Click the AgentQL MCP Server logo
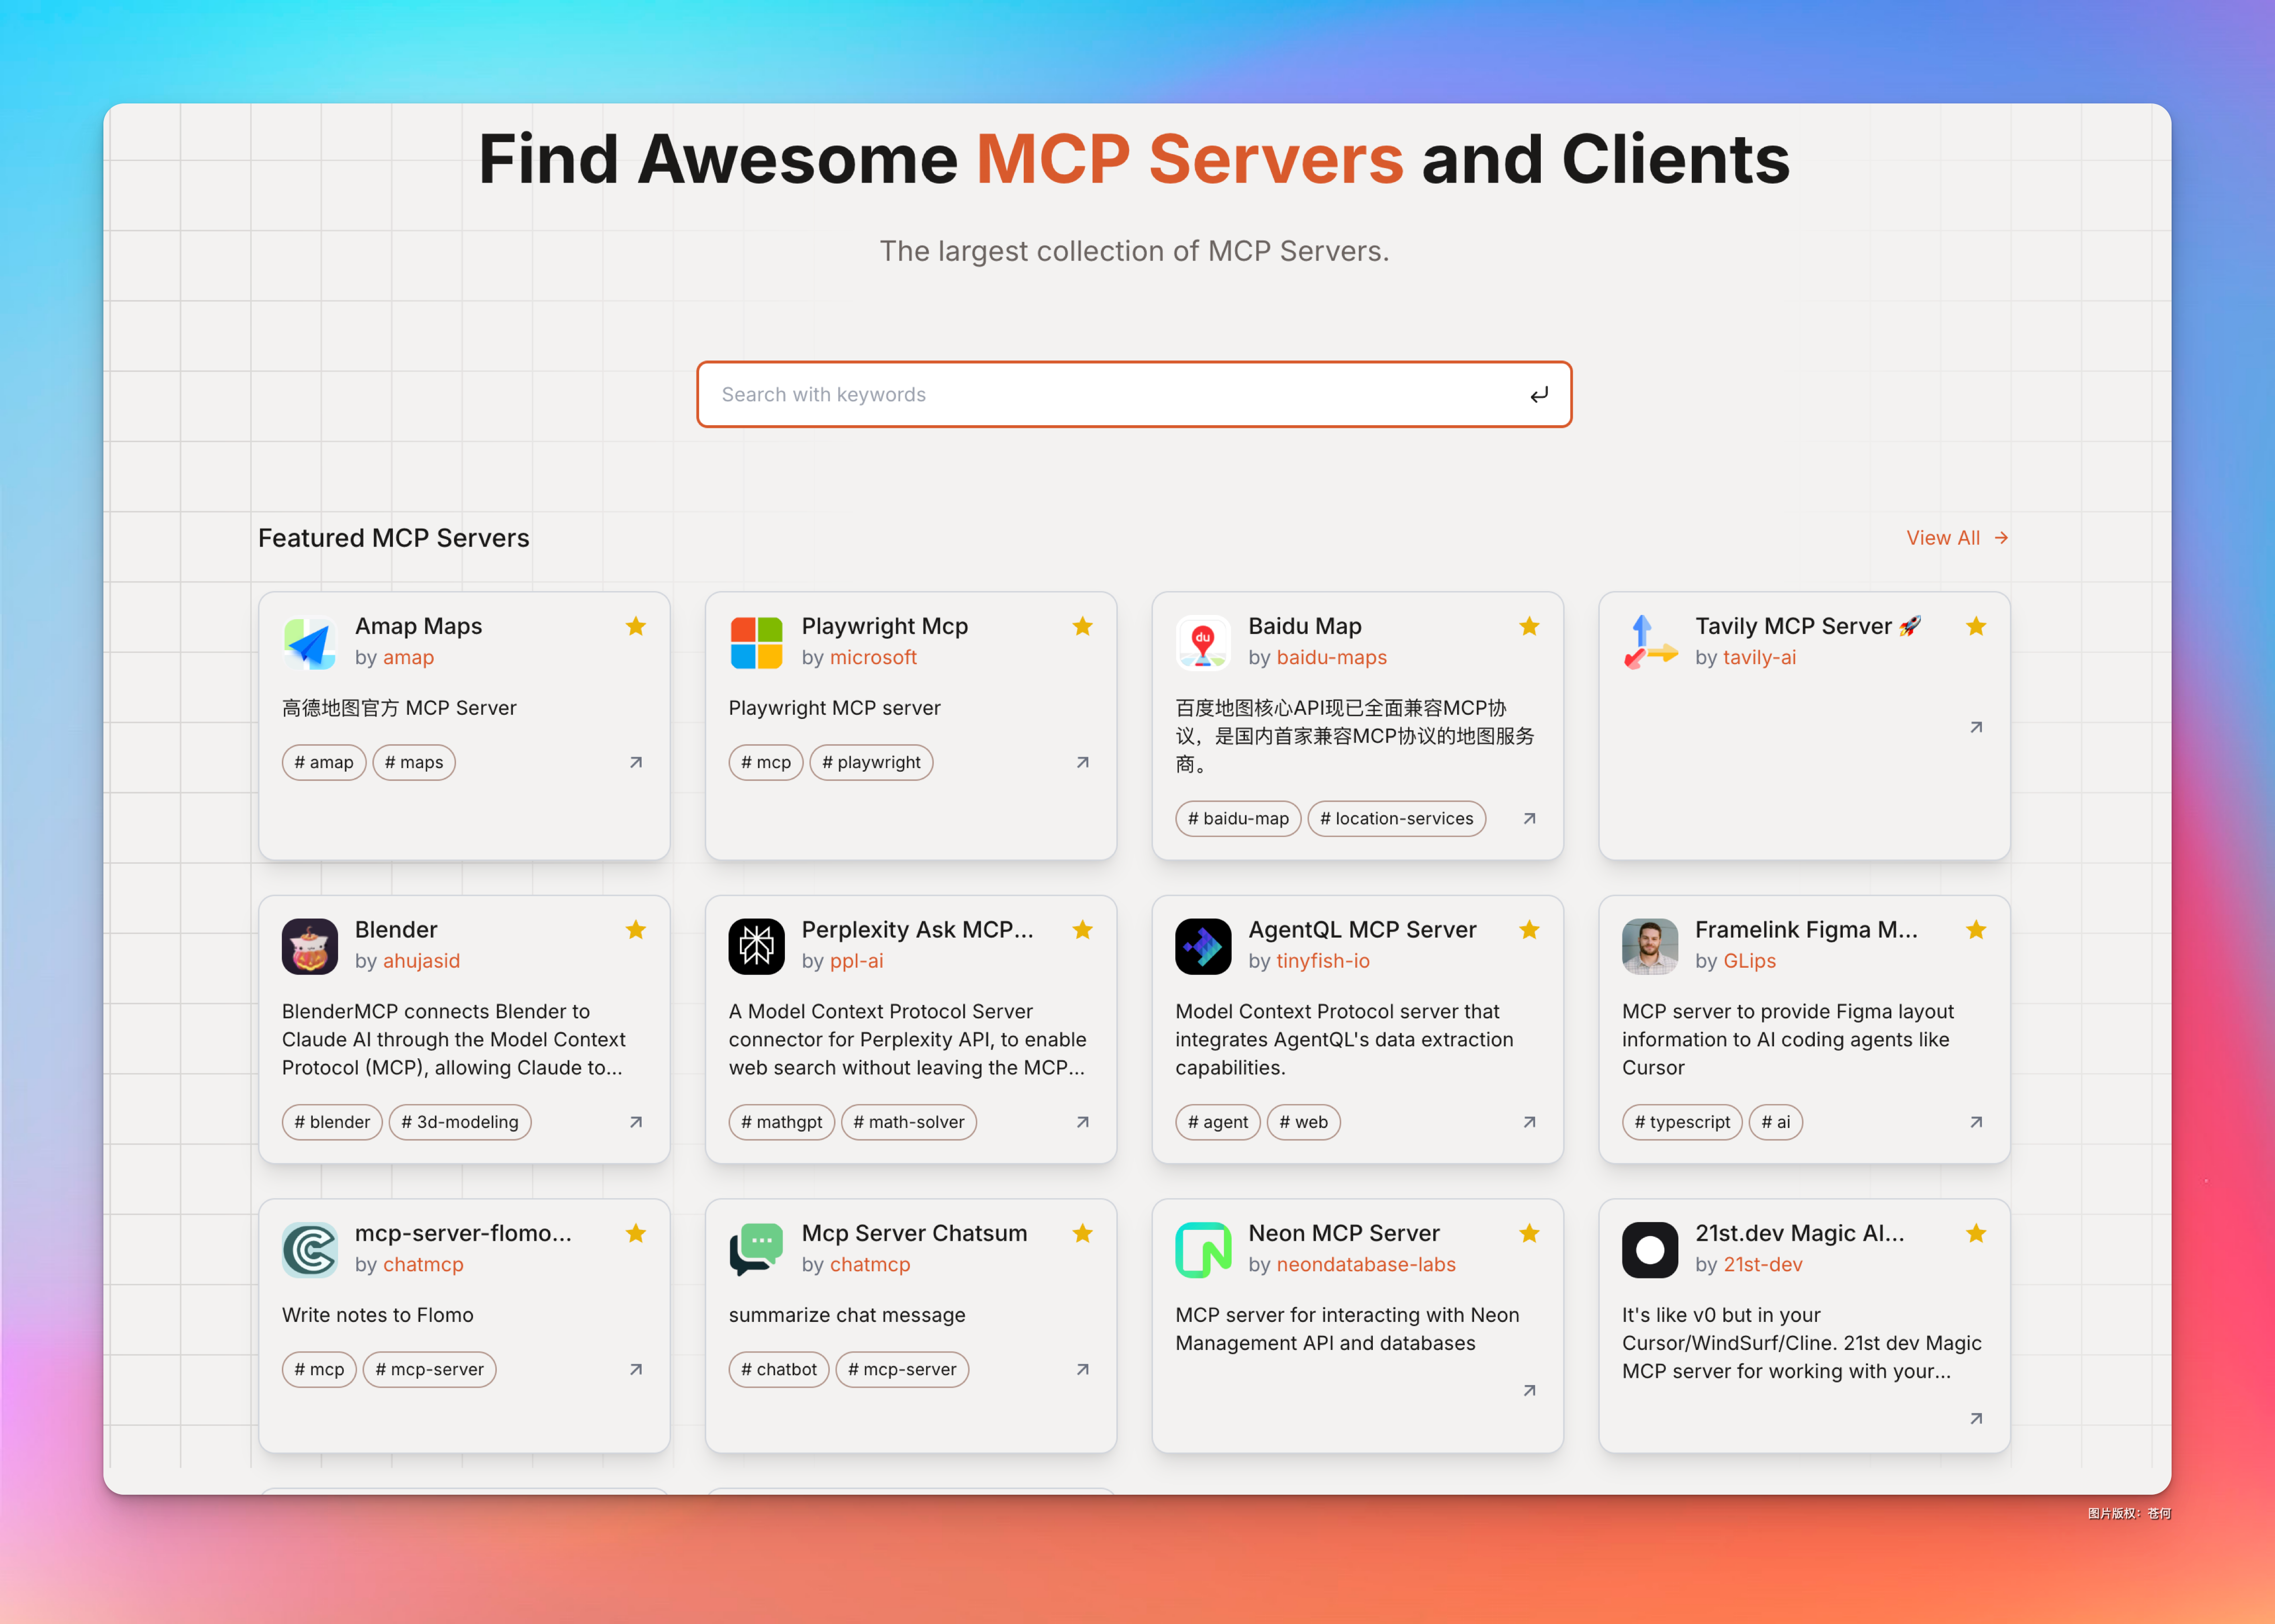The image size is (2275, 1624). (1203, 945)
